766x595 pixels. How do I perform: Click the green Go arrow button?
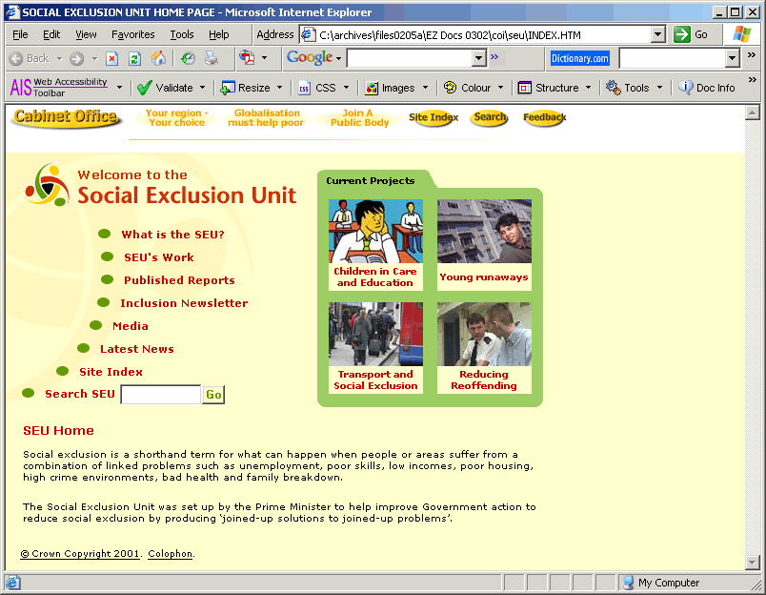point(681,34)
